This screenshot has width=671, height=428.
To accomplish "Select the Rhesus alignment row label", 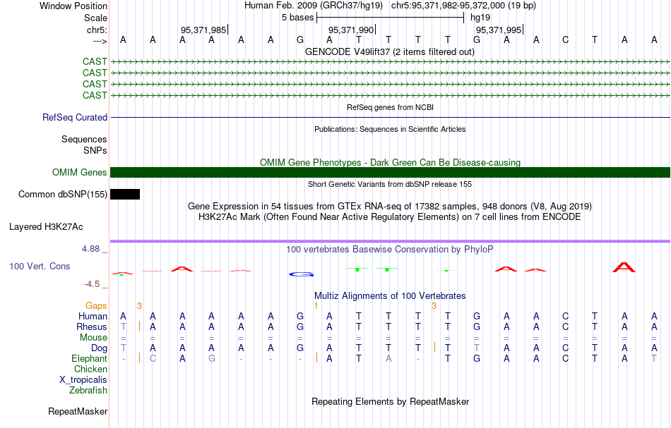I will tap(92, 326).
